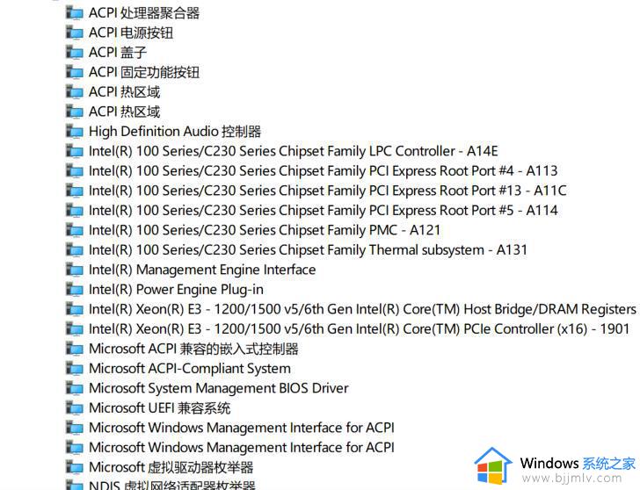Click the Windows 系统之家 logo icon

pyautogui.click(x=493, y=465)
